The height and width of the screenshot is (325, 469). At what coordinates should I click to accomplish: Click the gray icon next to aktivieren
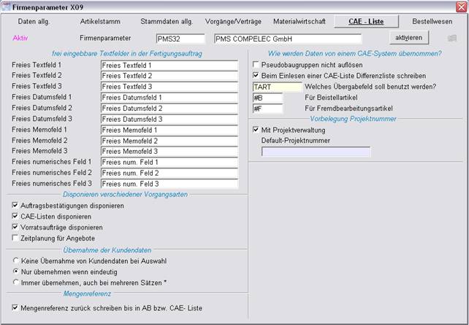point(452,38)
